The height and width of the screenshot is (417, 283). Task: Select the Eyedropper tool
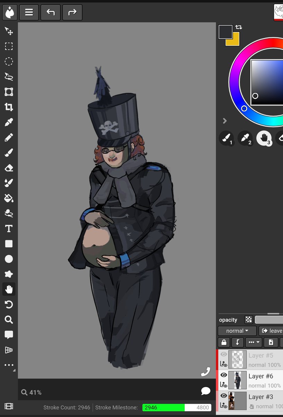coord(9,122)
